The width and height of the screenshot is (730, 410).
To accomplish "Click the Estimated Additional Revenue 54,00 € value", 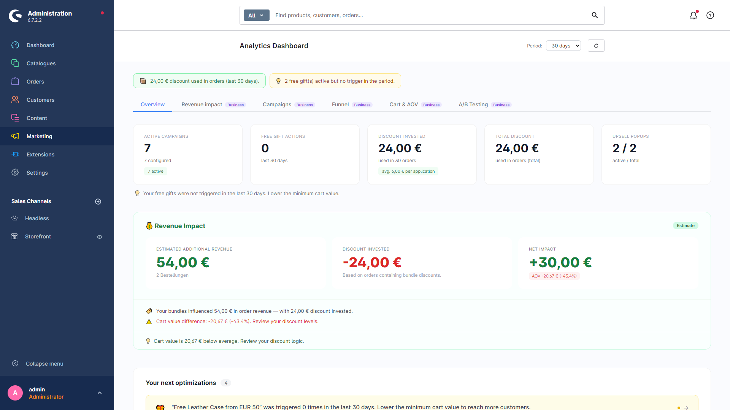I will click(183, 262).
